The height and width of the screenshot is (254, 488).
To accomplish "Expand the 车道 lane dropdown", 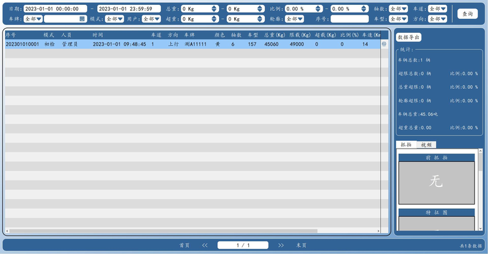I will tap(437, 9).
